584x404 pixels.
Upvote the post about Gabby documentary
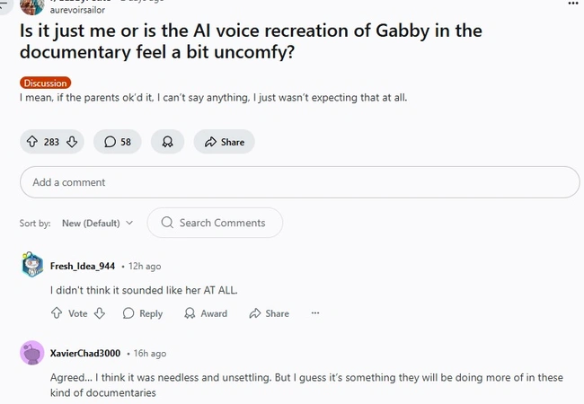(x=32, y=142)
